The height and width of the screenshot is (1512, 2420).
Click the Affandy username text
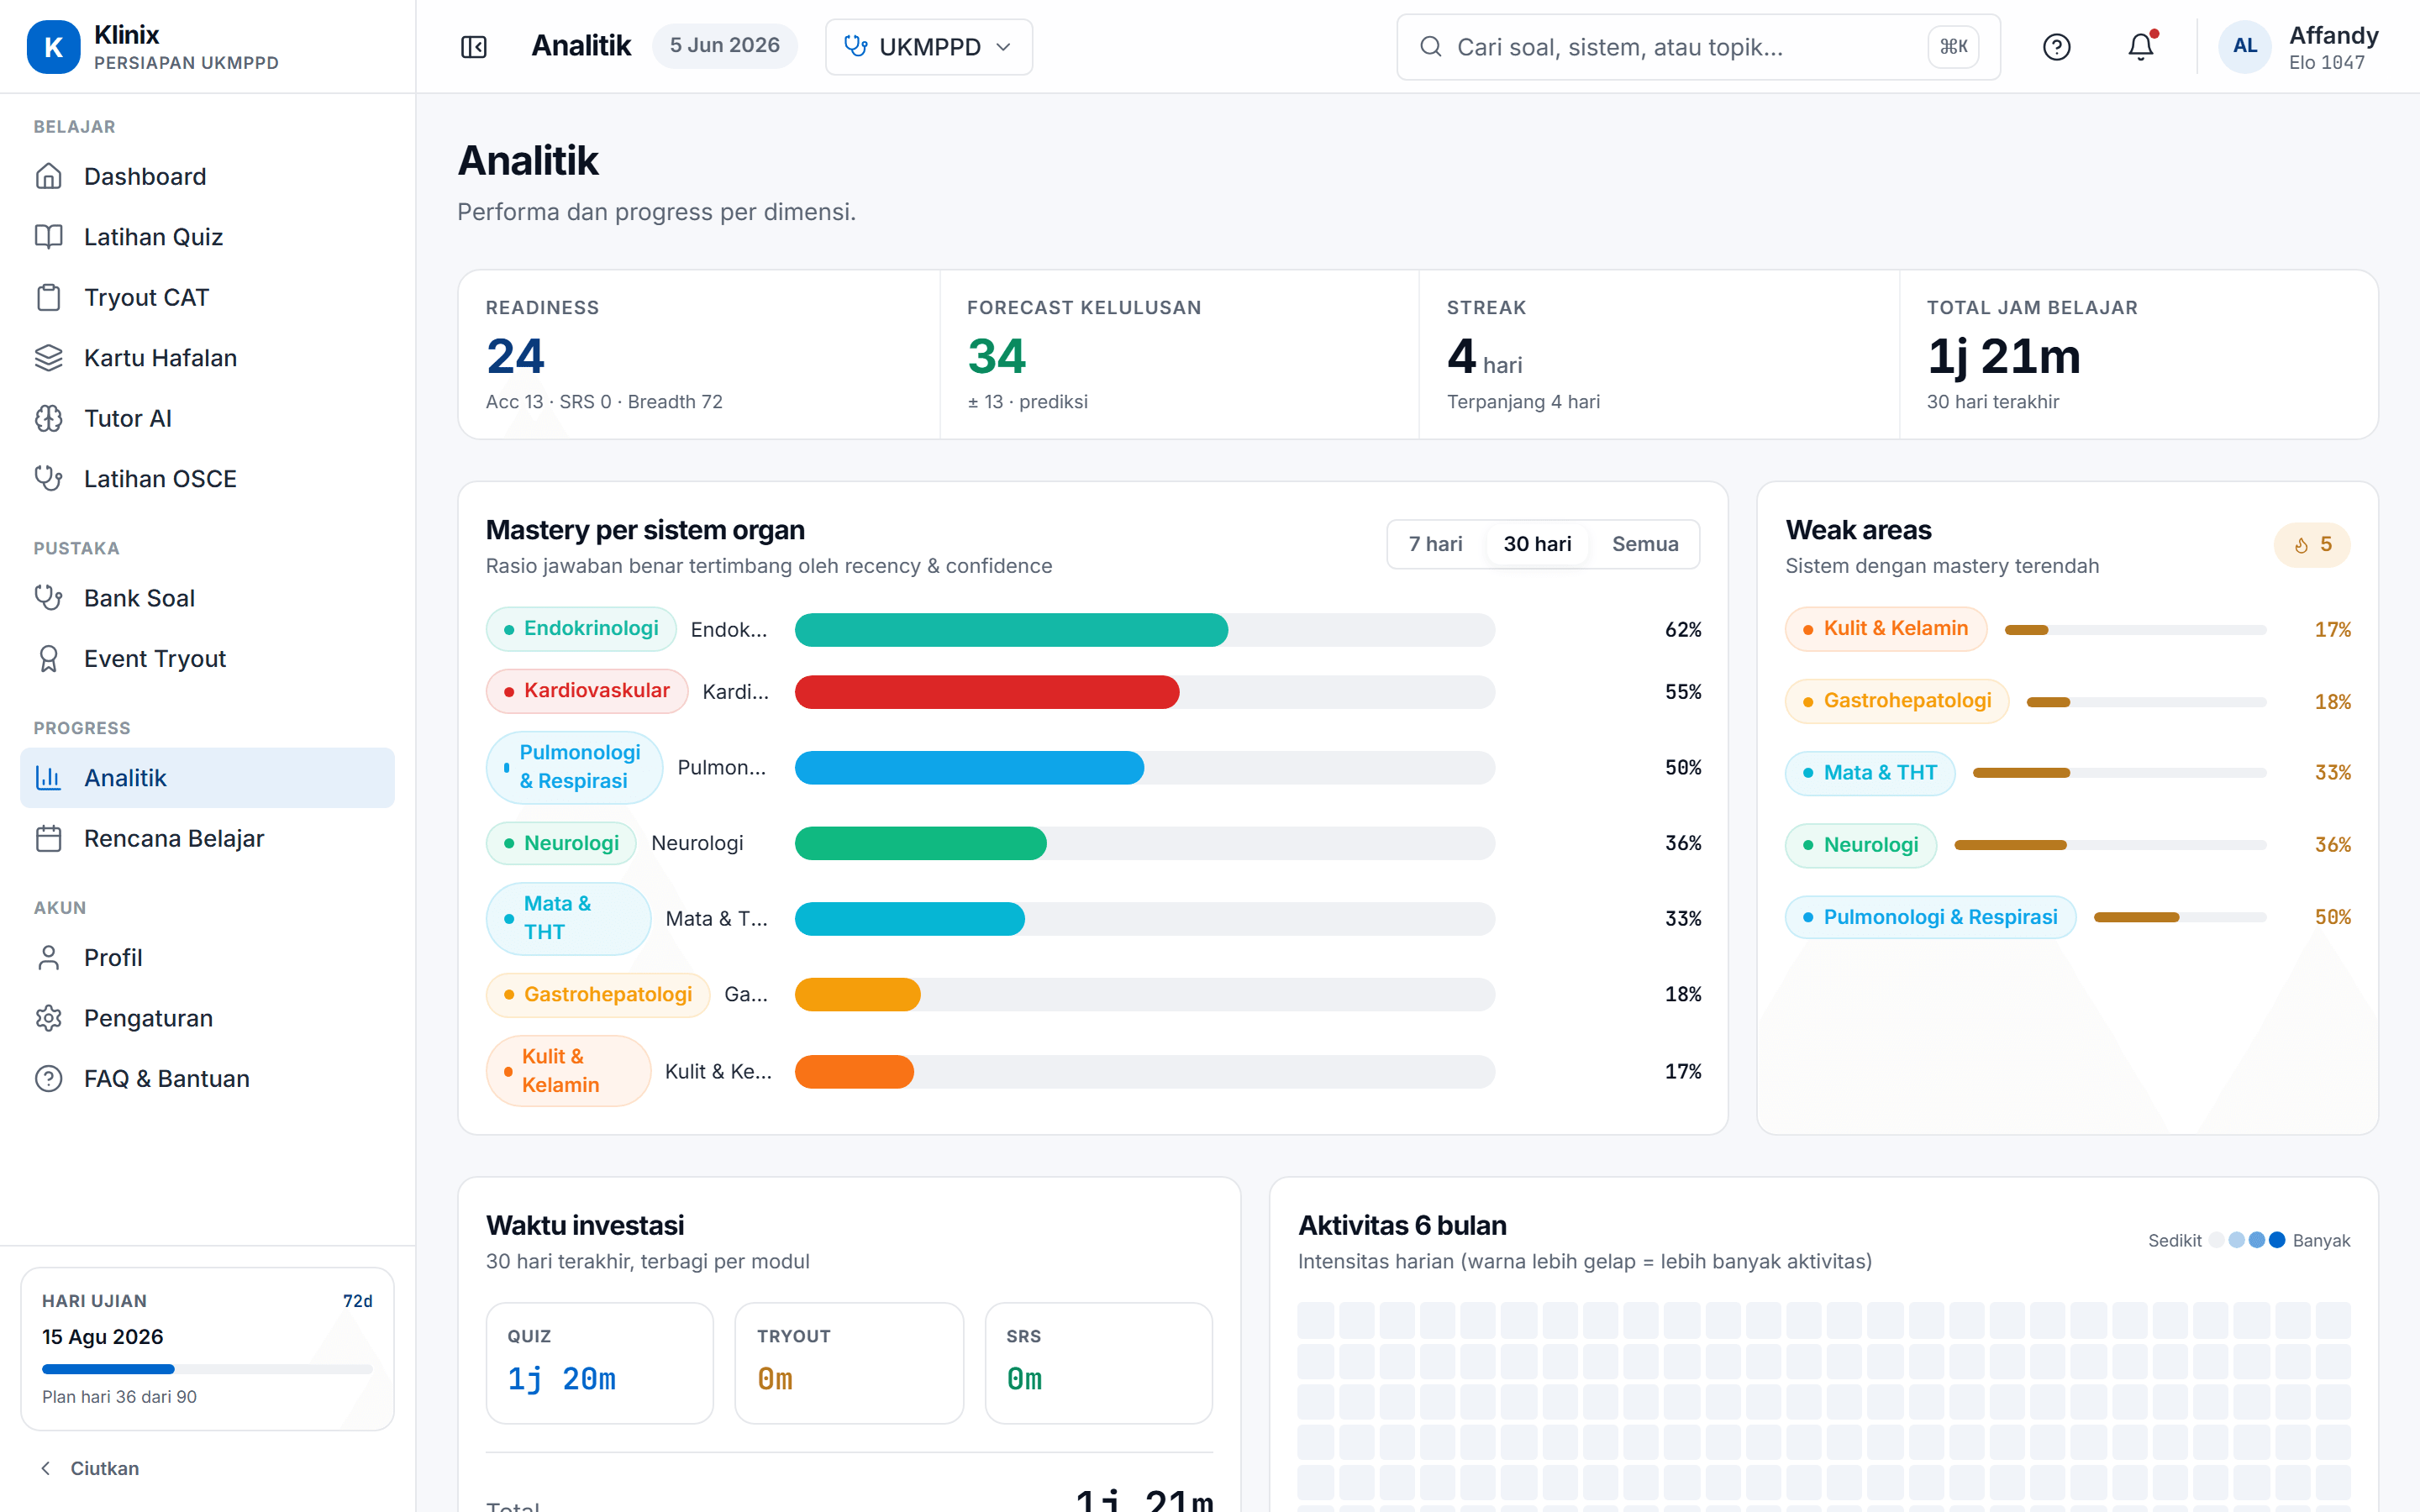[x=2333, y=35]
